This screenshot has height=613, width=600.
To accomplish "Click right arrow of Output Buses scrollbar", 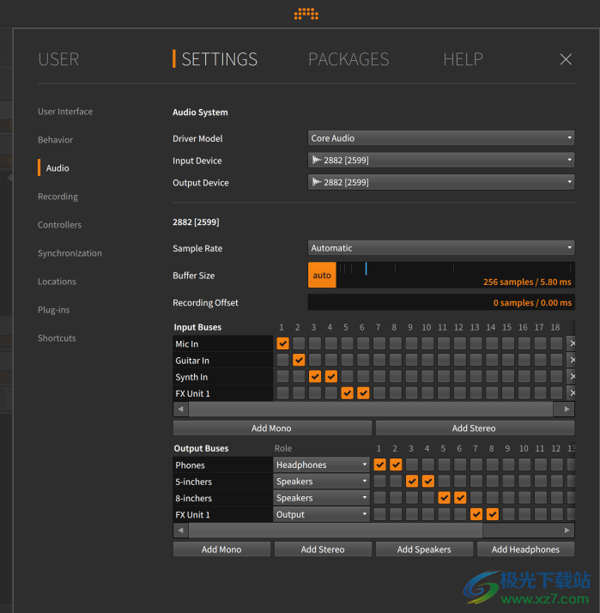I will tap(567, 530).
